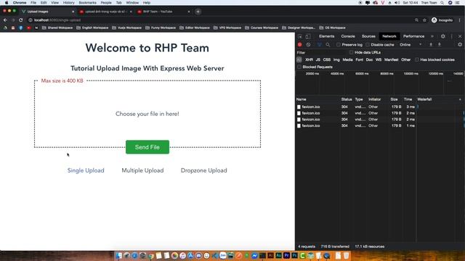Open DevTools main settings gear

coord(442,36)
